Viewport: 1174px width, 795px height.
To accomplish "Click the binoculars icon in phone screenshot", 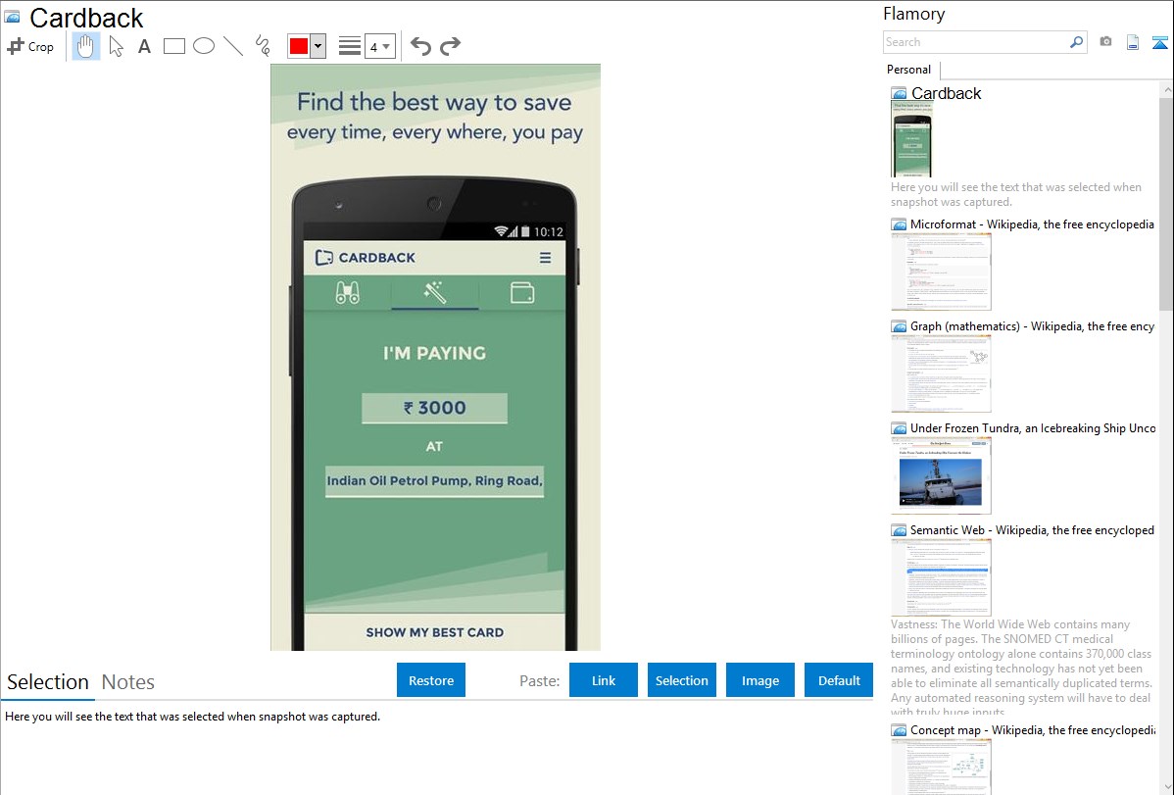I will tap(348, 292).
